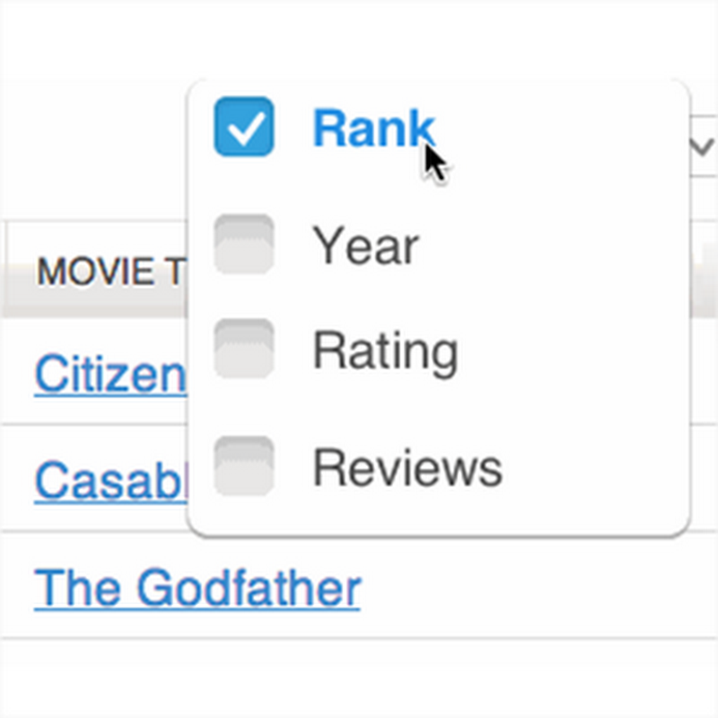Open the Casablanca movie link
This screenshot has height=718, width=718.
point(109,481)
